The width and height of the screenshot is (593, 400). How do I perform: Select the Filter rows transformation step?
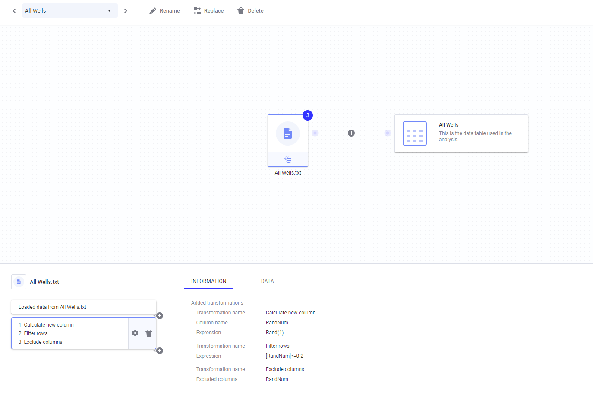36,333
